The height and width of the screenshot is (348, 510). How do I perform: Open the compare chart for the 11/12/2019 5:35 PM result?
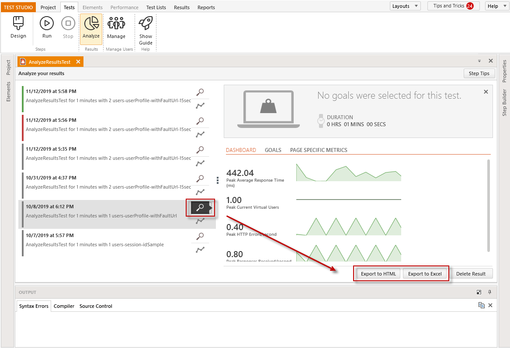[x=200, y=163]
